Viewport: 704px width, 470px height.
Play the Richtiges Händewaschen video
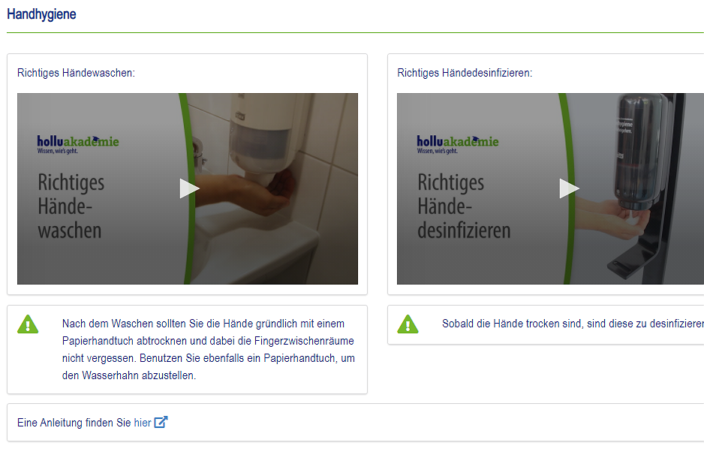(x=189, y=188)
